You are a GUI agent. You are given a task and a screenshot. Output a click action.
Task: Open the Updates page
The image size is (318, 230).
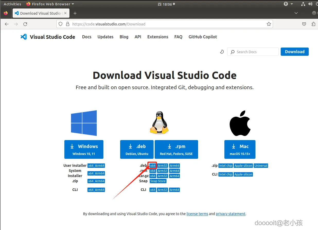105,37
